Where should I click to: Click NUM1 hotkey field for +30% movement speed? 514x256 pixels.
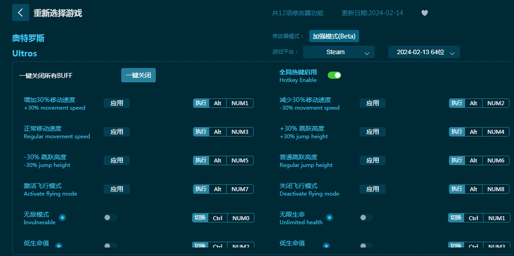(x=240, y=103)
